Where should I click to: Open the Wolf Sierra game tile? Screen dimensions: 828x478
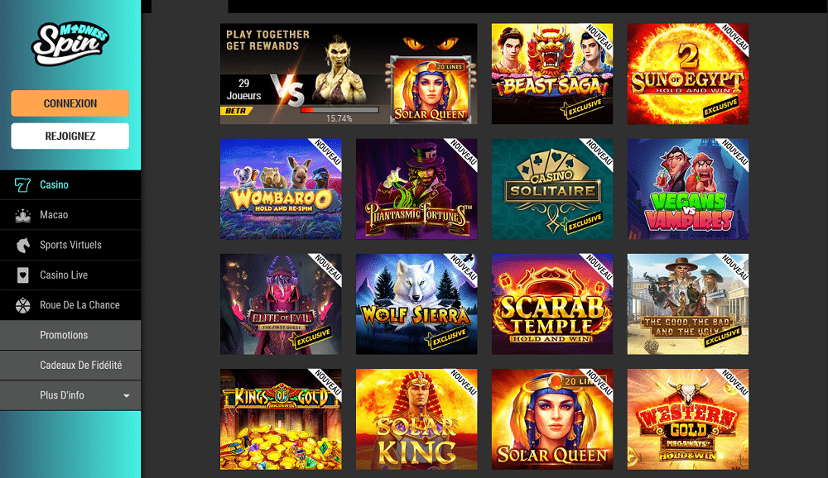point(416,304)
